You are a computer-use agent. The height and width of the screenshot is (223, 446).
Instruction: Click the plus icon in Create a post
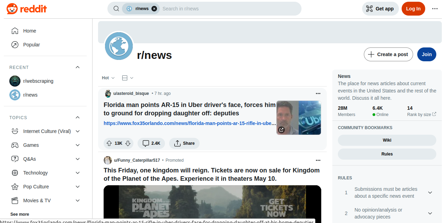(371, 54)
